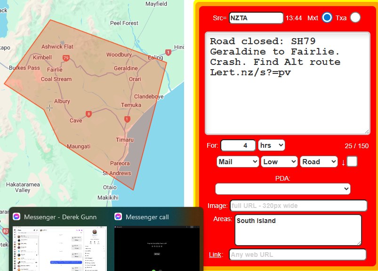Click the Otaio map label

click(x=110, y=187)
